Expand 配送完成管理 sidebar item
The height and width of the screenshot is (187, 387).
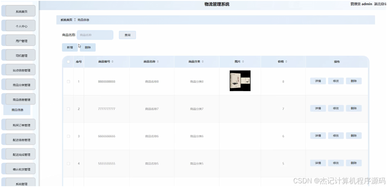coord(20,154)
